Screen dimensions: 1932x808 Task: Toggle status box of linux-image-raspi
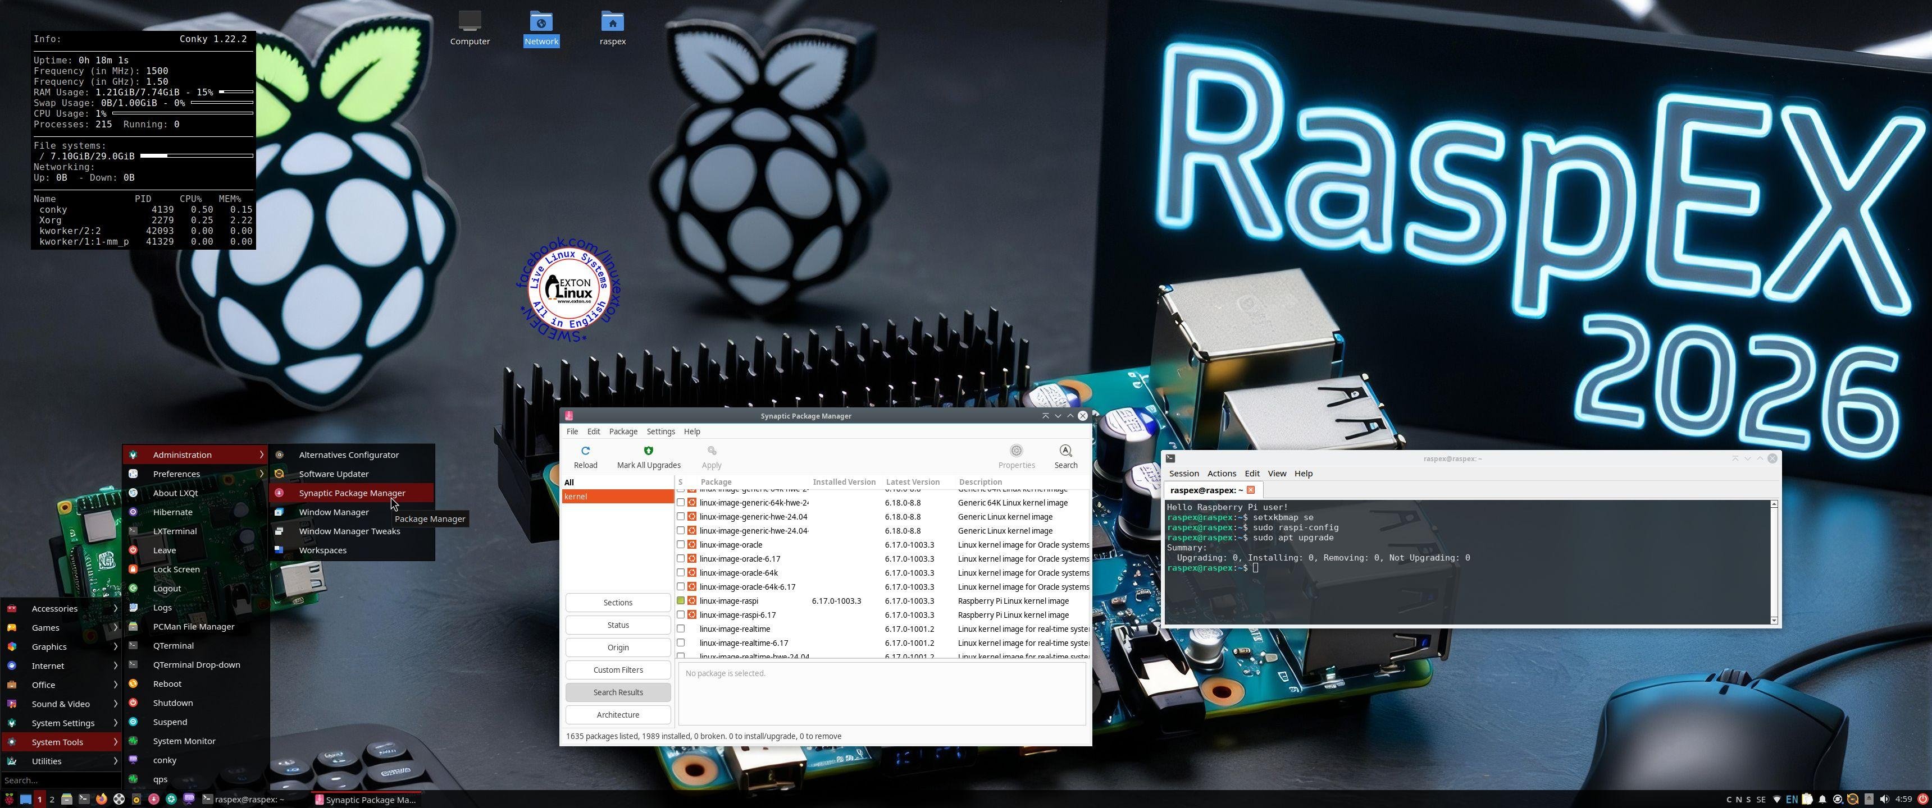[680, 601]
